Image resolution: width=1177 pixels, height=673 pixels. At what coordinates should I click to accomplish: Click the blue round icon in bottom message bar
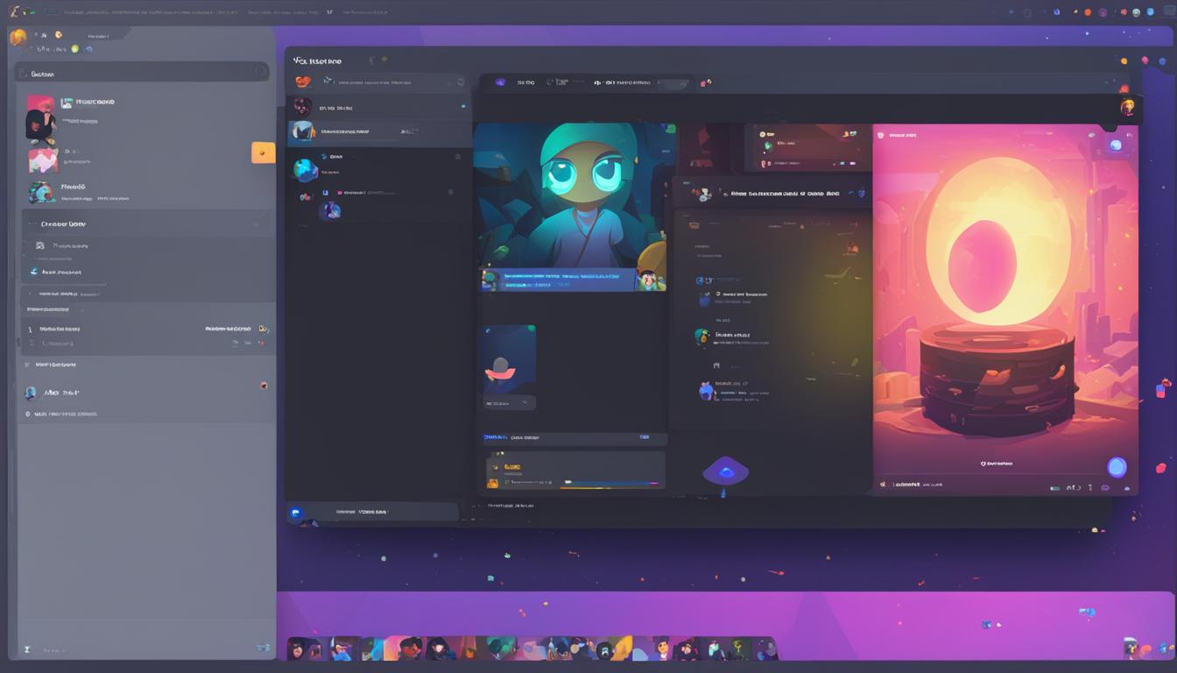pyautogui.click(x=296, y=513)
